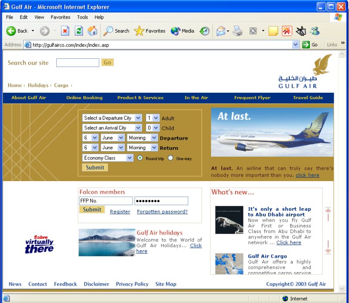349x303 pixels.
Task: Click the site search Go button
Action: click(107, 62)
